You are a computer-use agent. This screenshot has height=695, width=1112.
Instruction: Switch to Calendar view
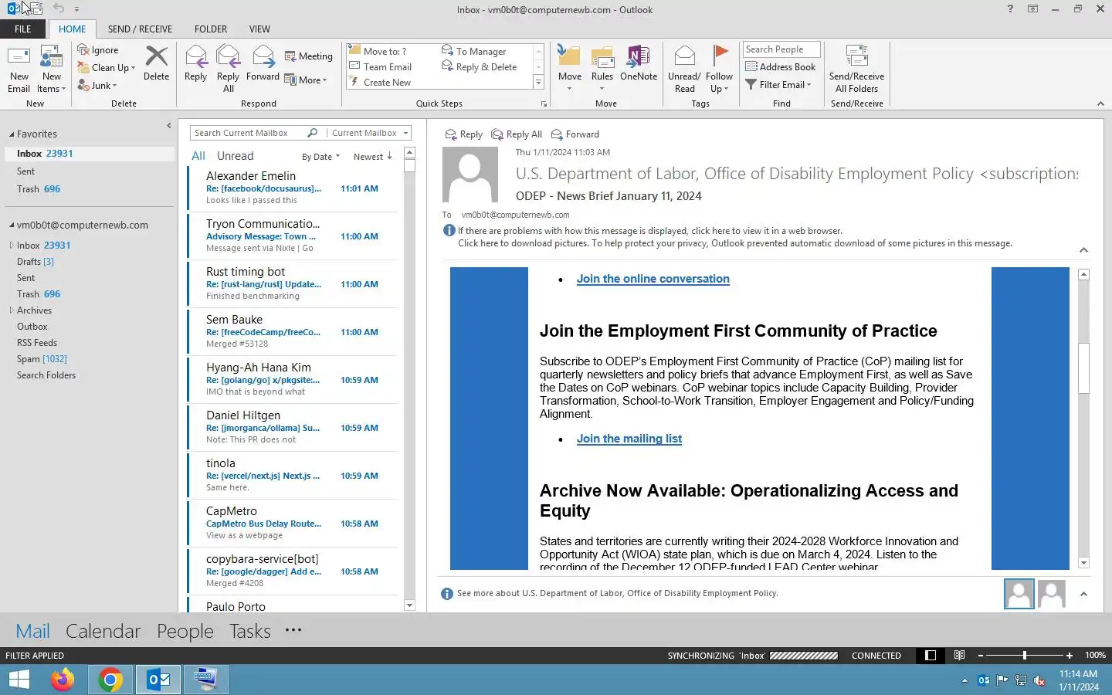click(103, 631)
